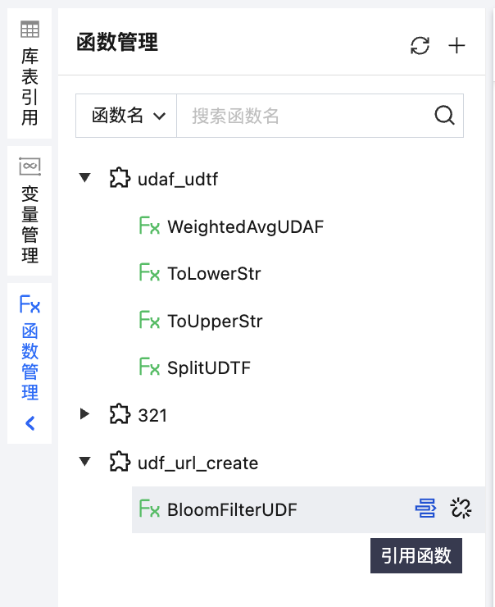This screenshot has height=607, width=495.
Task: Select the ToLowerStr function
Action: coord(214,273)
